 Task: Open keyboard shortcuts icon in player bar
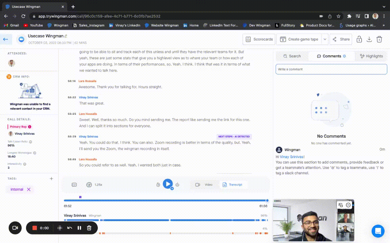point(74,185)
